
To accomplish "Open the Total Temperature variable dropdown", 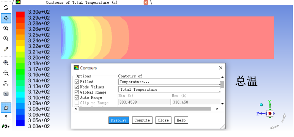I will pyautogui.click(x=170, y=89).
